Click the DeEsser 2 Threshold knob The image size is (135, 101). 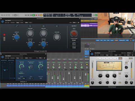tap(22, 66)
